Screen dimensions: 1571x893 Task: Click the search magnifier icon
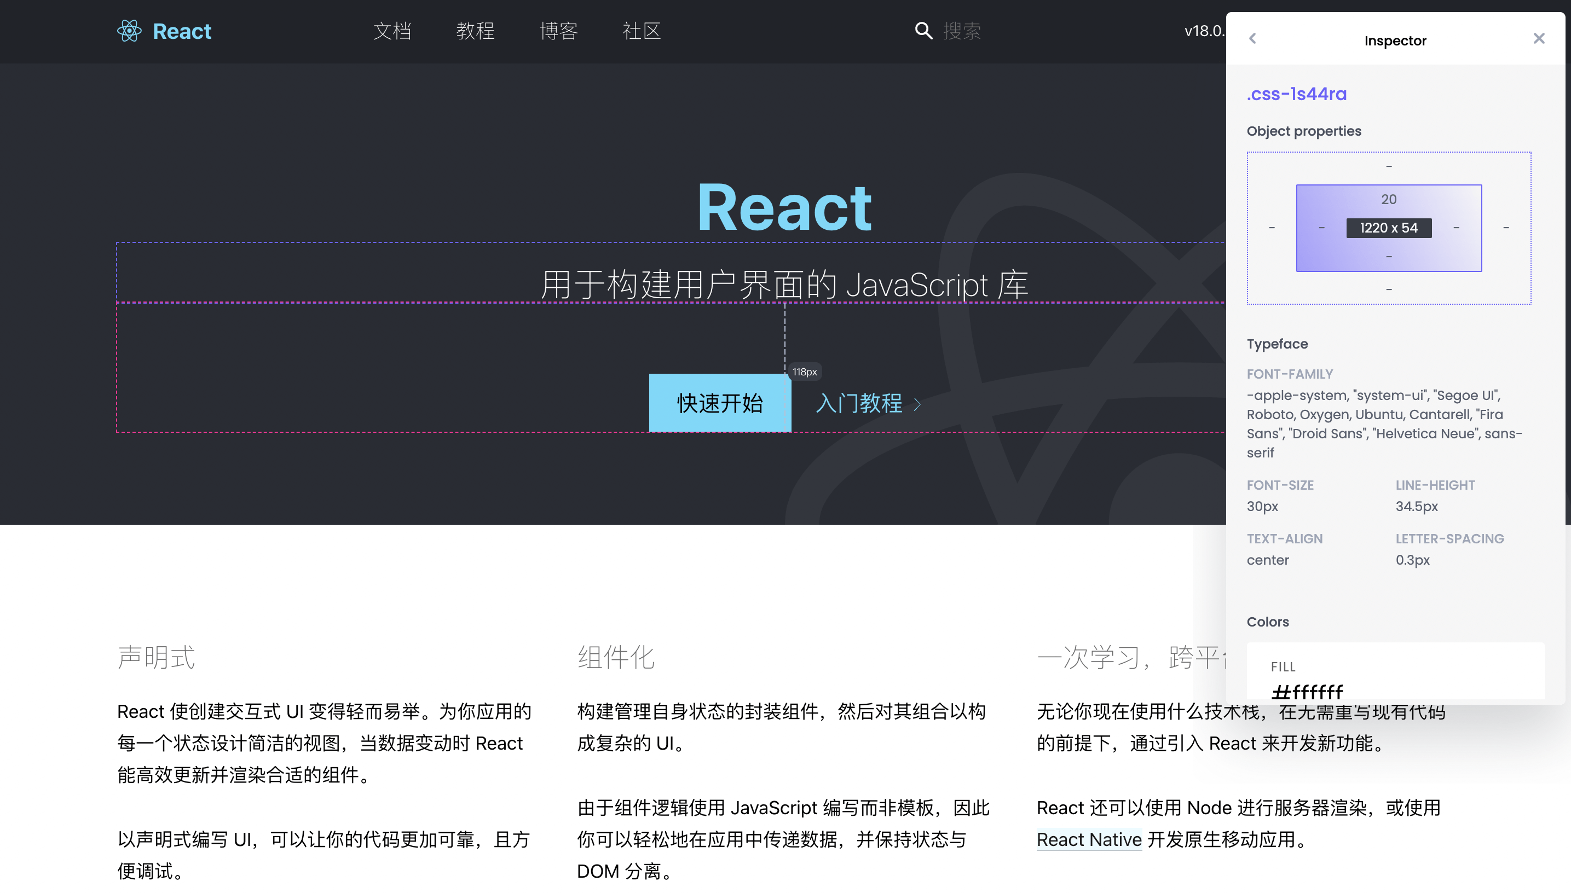(924, 31)
